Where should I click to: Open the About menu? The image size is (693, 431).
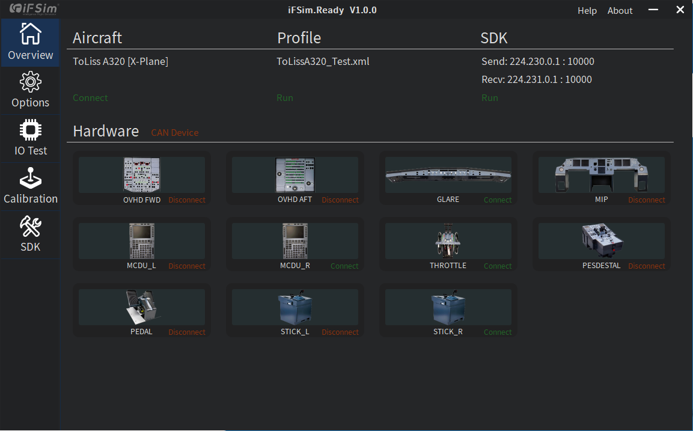[620, 11]
